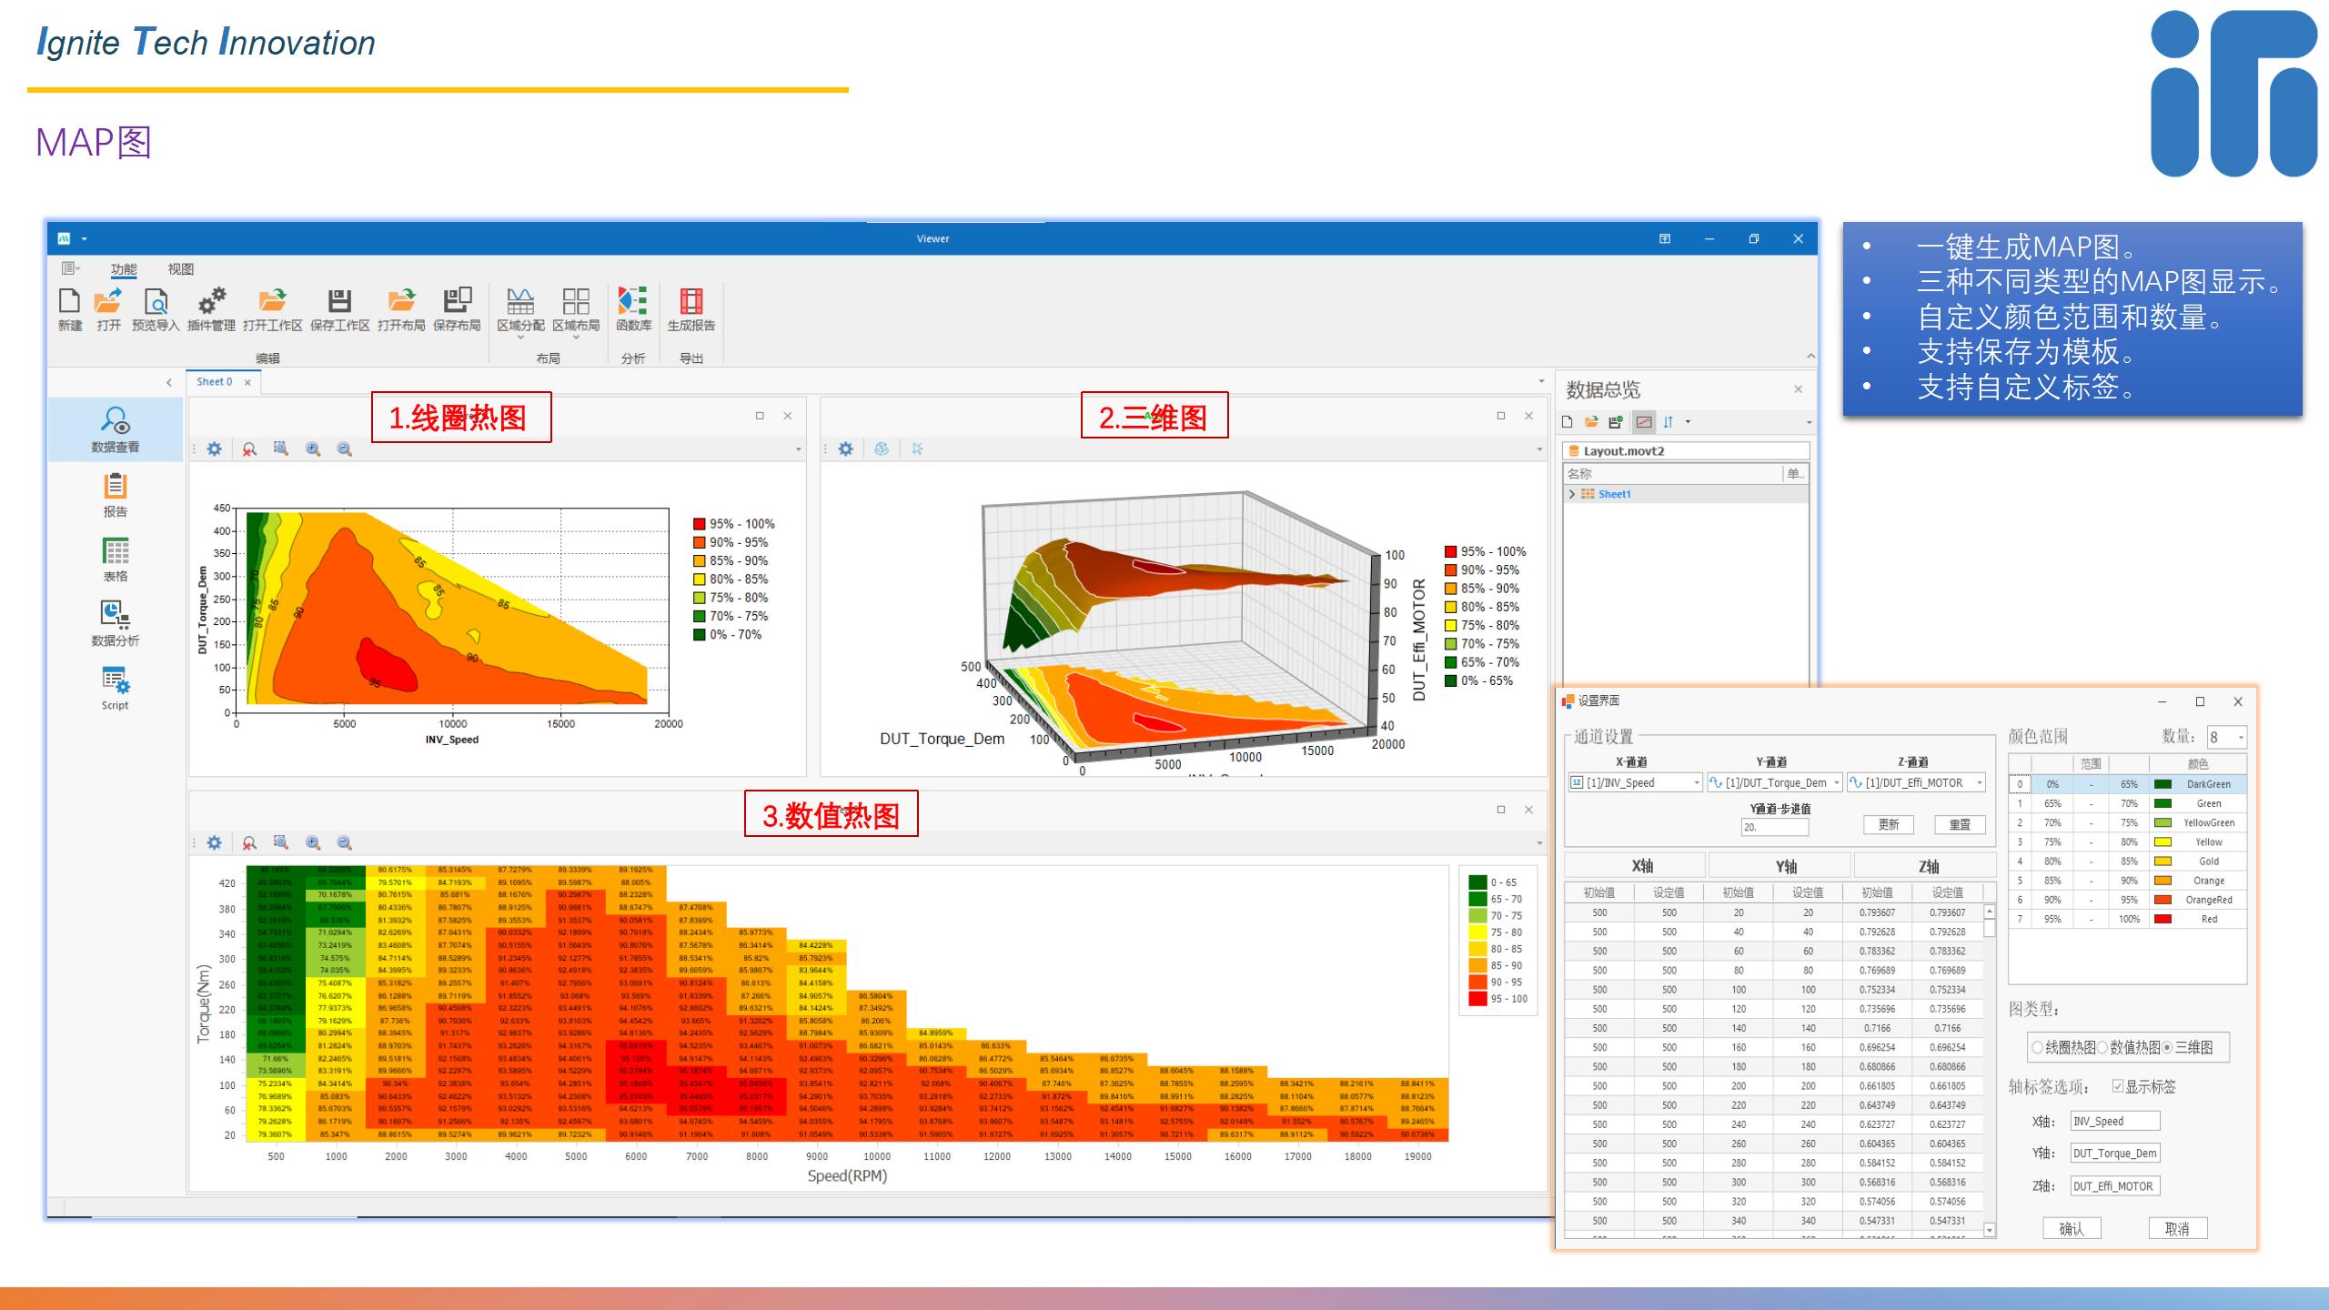Click the 保存布局 save layout icon
Image resolution: width=2329 pixels, height=1310 pixels.
[x=457, y=301]
